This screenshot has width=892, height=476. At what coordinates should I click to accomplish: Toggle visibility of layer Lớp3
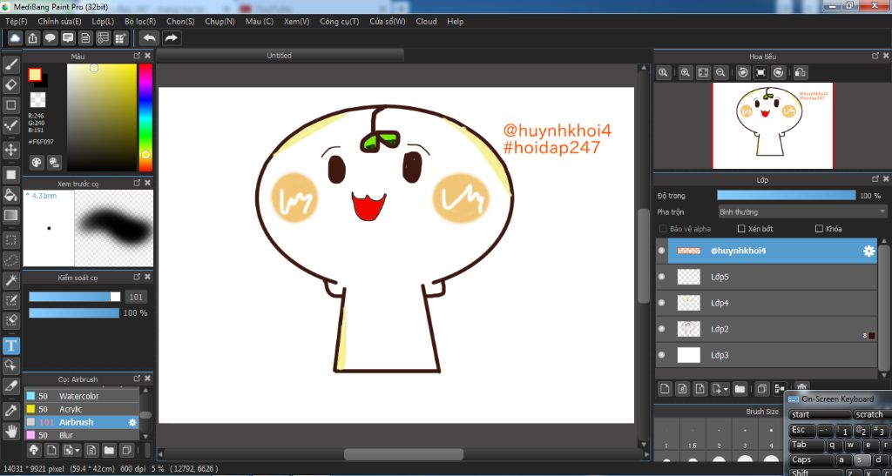661,355
